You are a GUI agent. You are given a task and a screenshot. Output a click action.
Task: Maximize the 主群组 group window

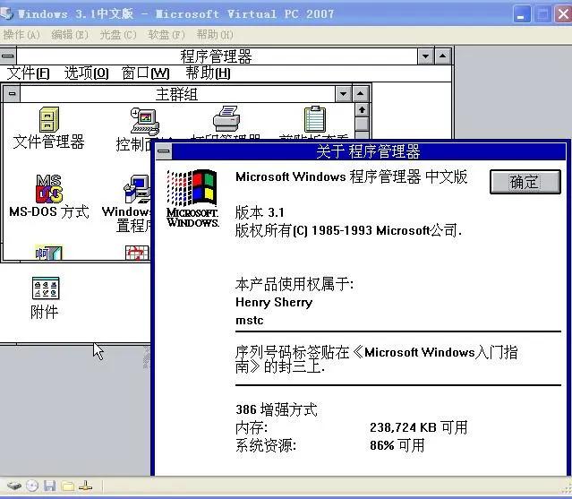pos(361,94)
